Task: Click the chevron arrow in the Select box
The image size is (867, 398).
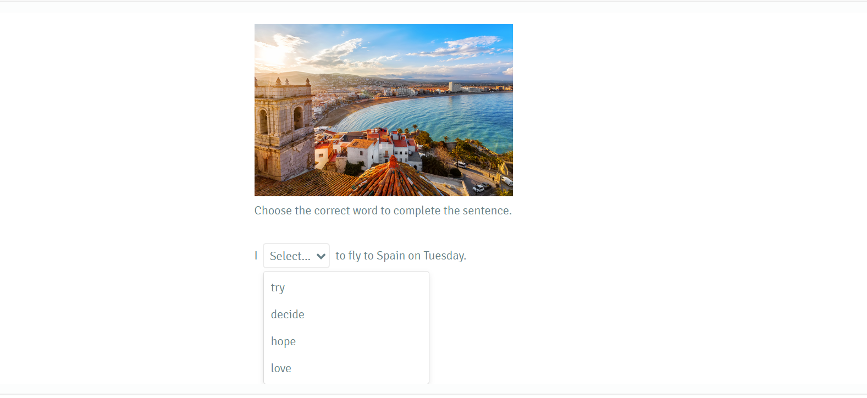Action: click(x=321, y=256)
